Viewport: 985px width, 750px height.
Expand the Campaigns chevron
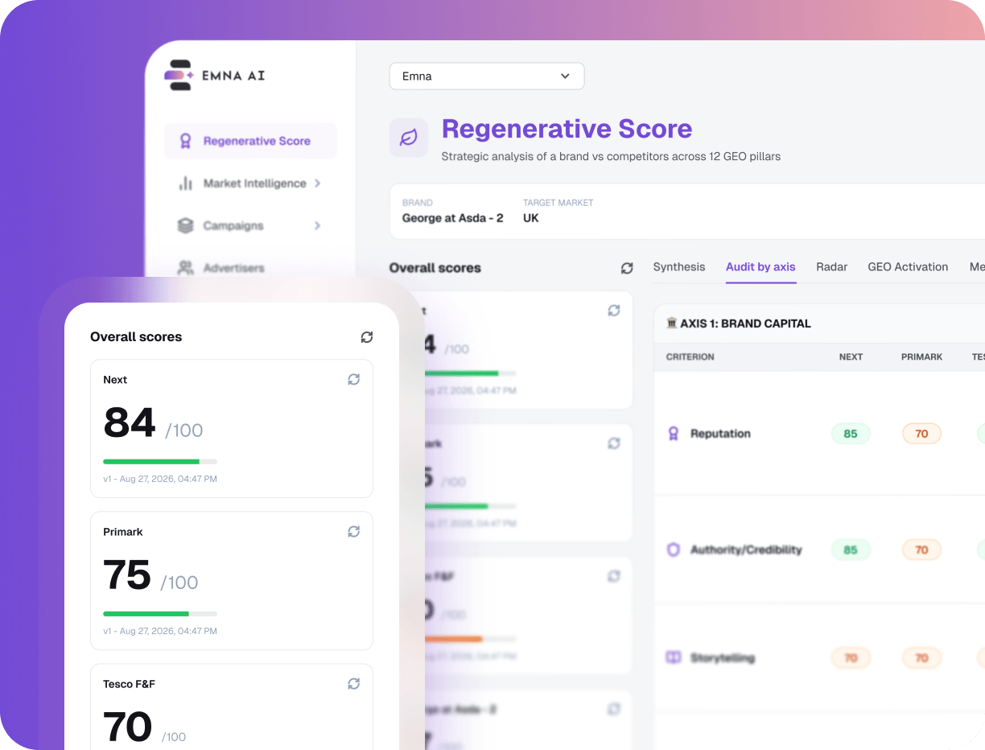click(x=318, y=225)
